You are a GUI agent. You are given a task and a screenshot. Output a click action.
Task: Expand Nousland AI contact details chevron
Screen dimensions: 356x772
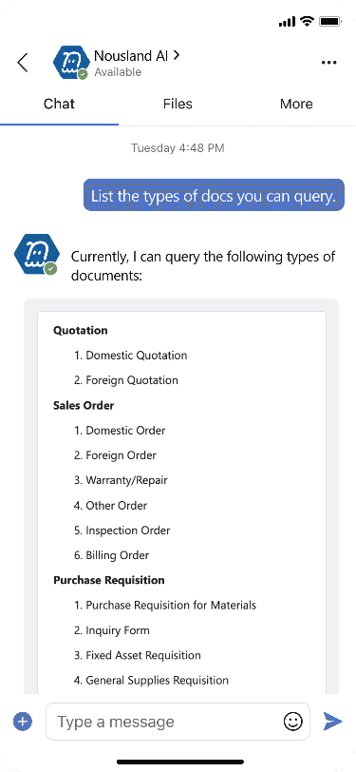[x=177, y=56]
